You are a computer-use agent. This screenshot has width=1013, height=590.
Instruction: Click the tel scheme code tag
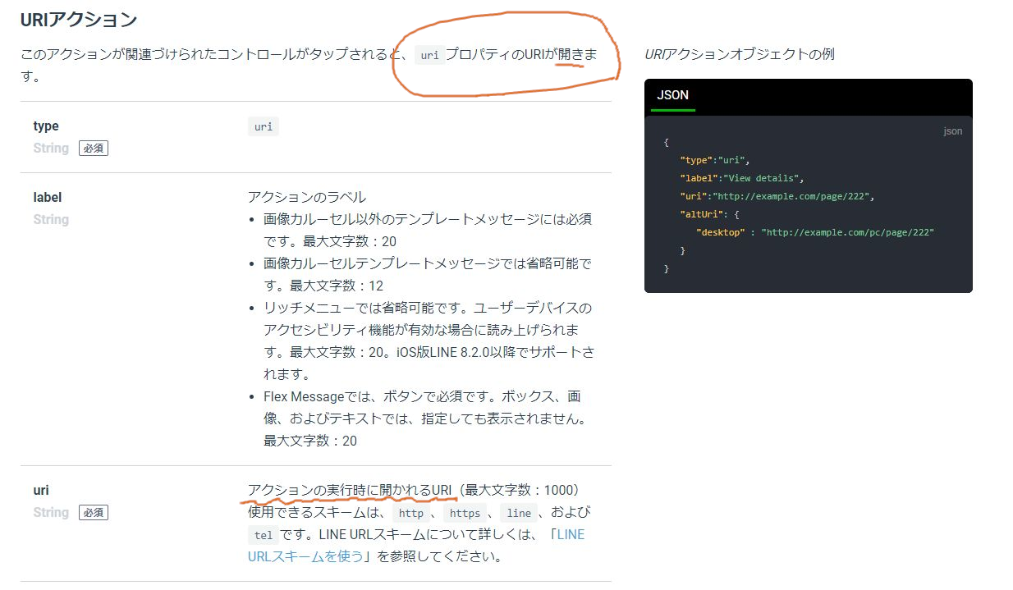pos(264,535)
